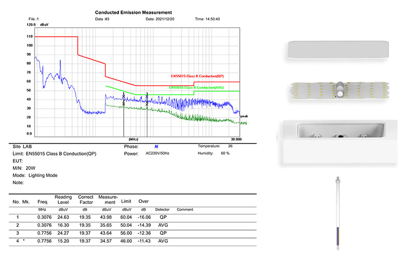Click the 'peak' trace label

coord(244,116)
